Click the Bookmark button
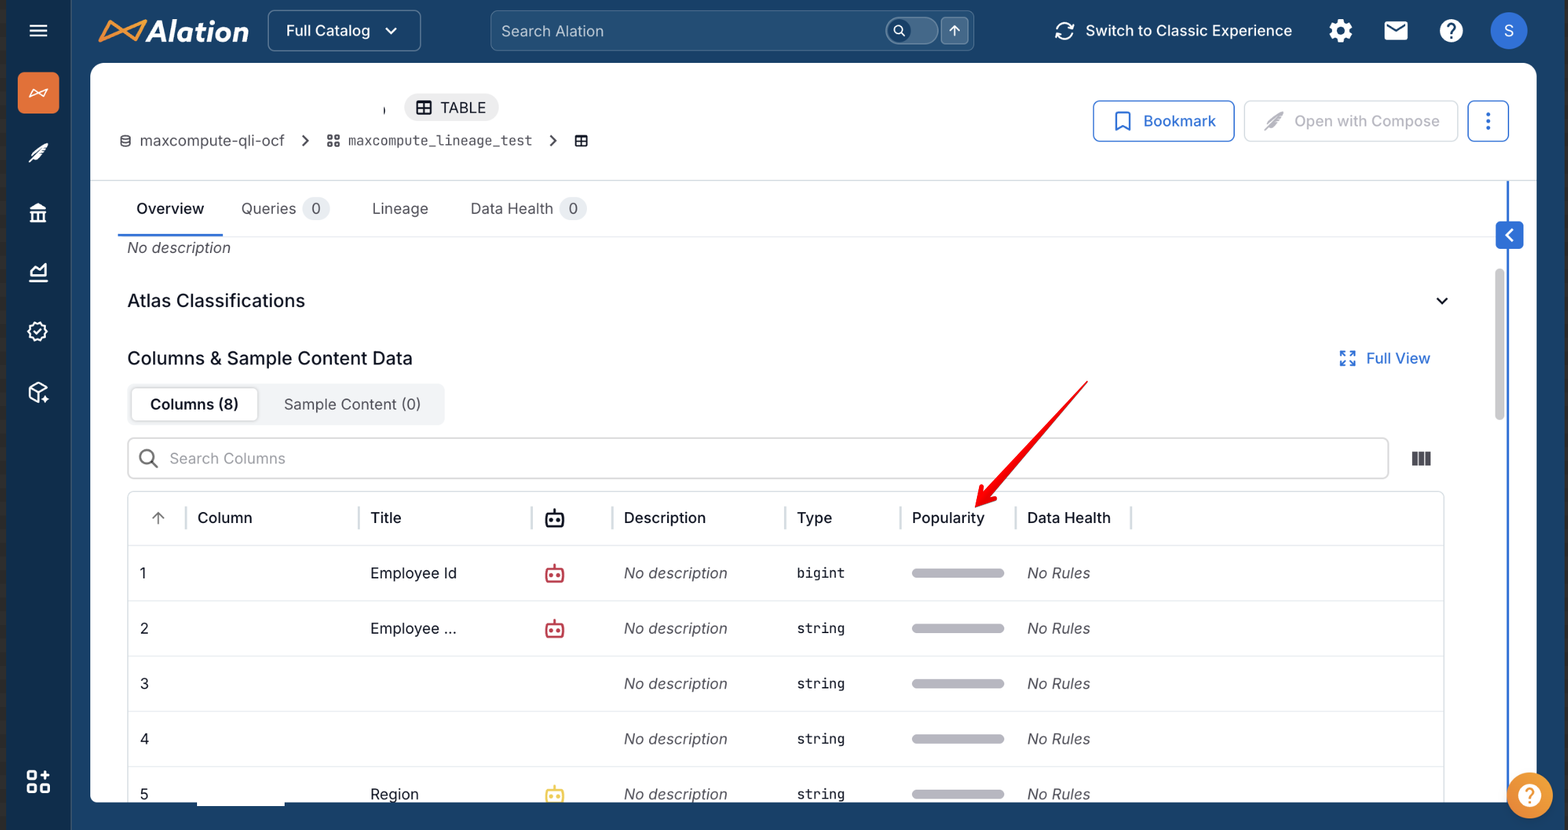The height and width of the screenshot is (830, 1568). (1163, 121)
